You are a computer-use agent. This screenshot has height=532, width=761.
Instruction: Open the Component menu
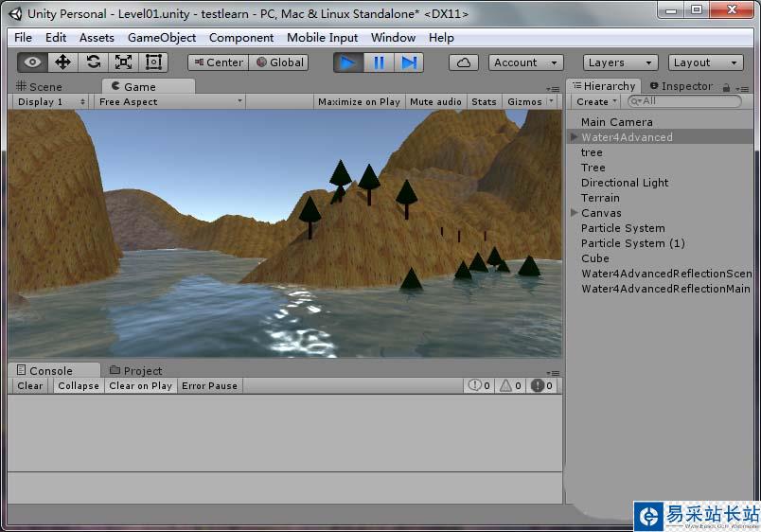coord(241,37)
